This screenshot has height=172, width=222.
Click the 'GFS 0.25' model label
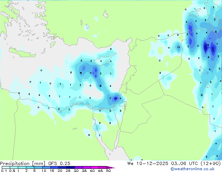[59, 164]
